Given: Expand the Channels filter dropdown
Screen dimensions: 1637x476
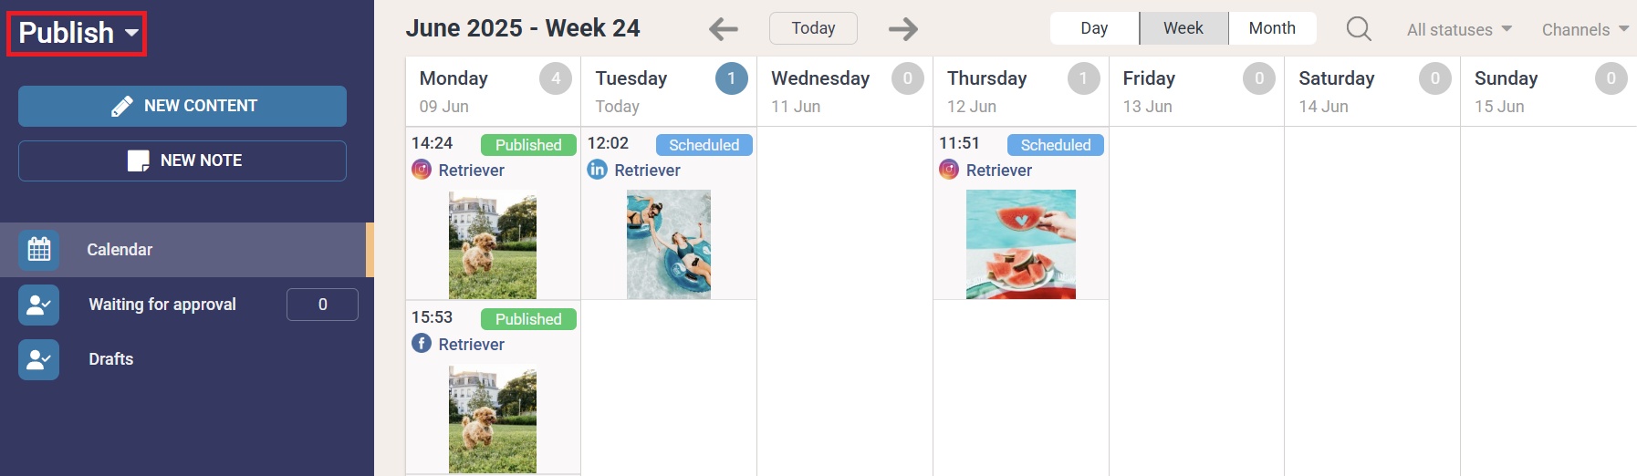Looking at the screenshot, I should tap(1585, 29).
